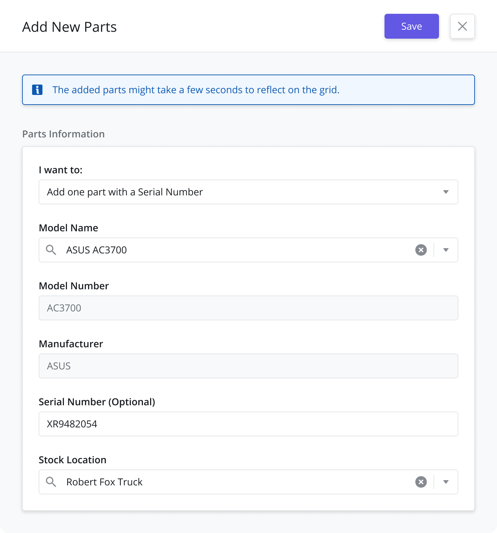This screenshot has height=533, width=497.
Task: Open the 'I want to' dropdown arrow
Action: click(x=446, y=192)
